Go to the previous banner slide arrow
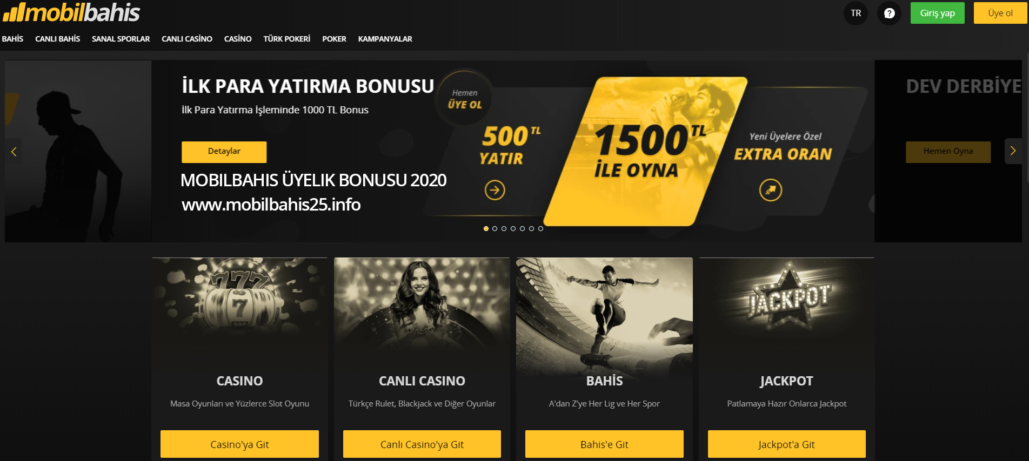The width and height of the screenshot is (1029, 461). click(14, 152)
